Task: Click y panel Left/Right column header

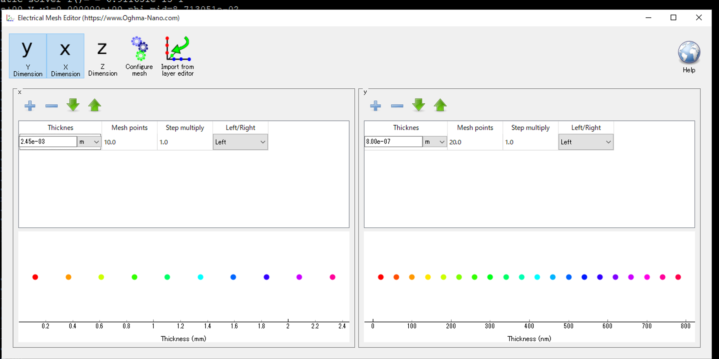Action: point(586,128)
